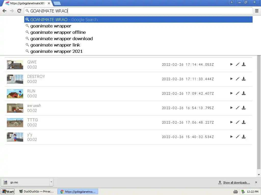The width and height of the screenshot is (261, 195).
Task: Choose the 'goanimate wrapper' suggestion
Action: (138, 26)
